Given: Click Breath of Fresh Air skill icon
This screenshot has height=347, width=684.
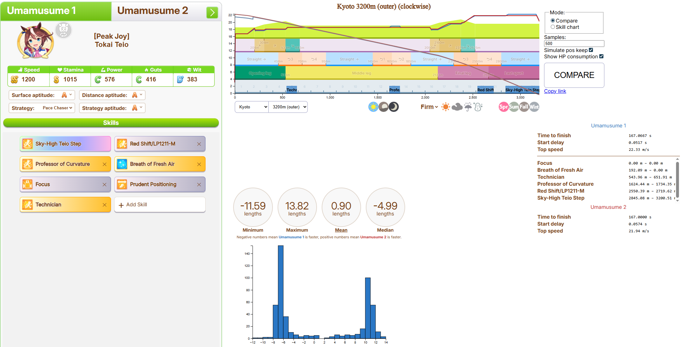Looking at the screenshot, I should (122, 164).
